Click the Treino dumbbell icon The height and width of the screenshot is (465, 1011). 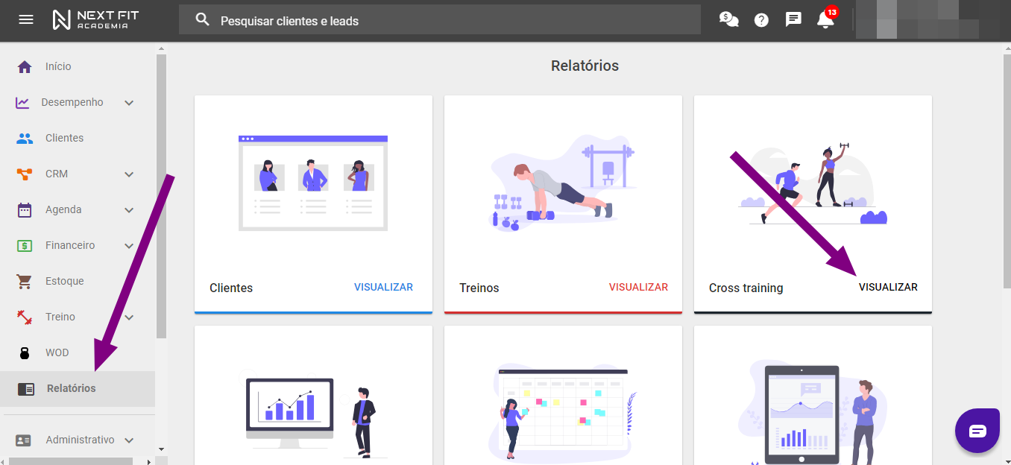point(25,317)
